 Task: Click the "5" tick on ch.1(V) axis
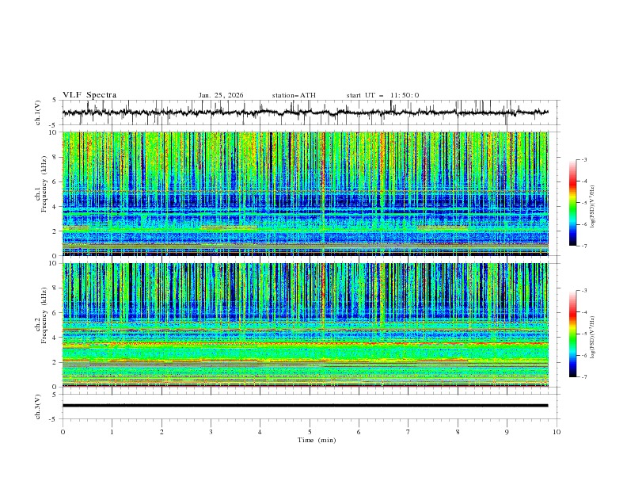pos(55,101)
